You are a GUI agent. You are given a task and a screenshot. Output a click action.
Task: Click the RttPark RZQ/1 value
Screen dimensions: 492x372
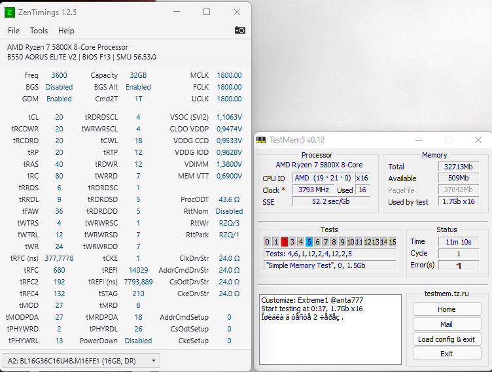(x=230, y=235)
